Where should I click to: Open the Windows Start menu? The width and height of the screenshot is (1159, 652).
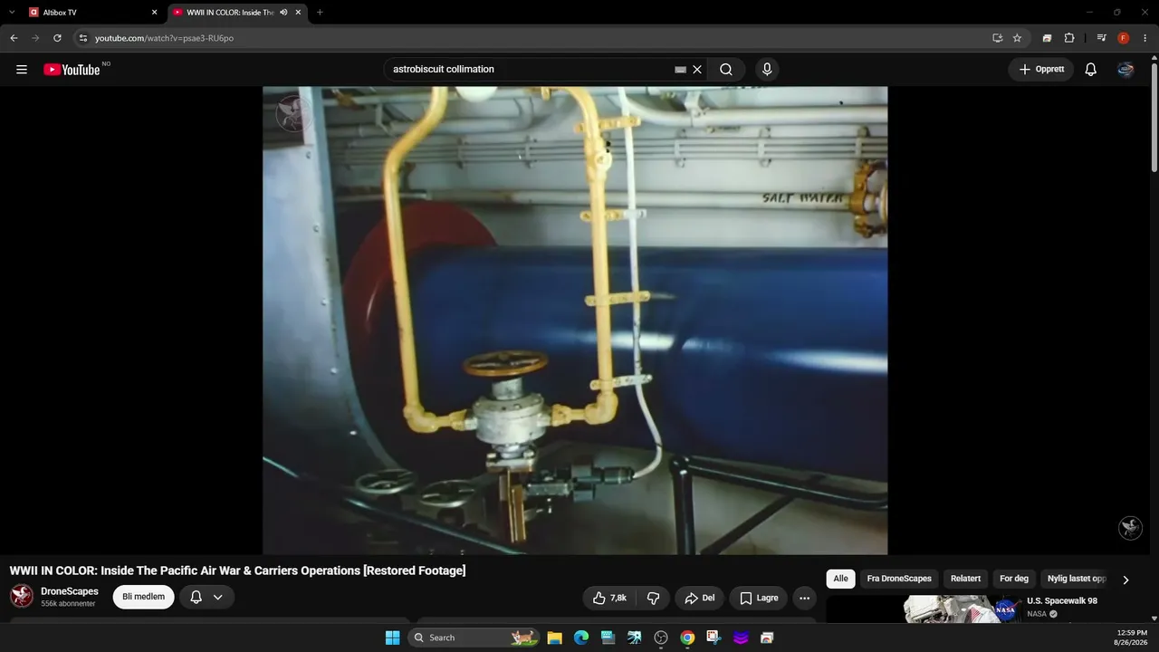392,638
